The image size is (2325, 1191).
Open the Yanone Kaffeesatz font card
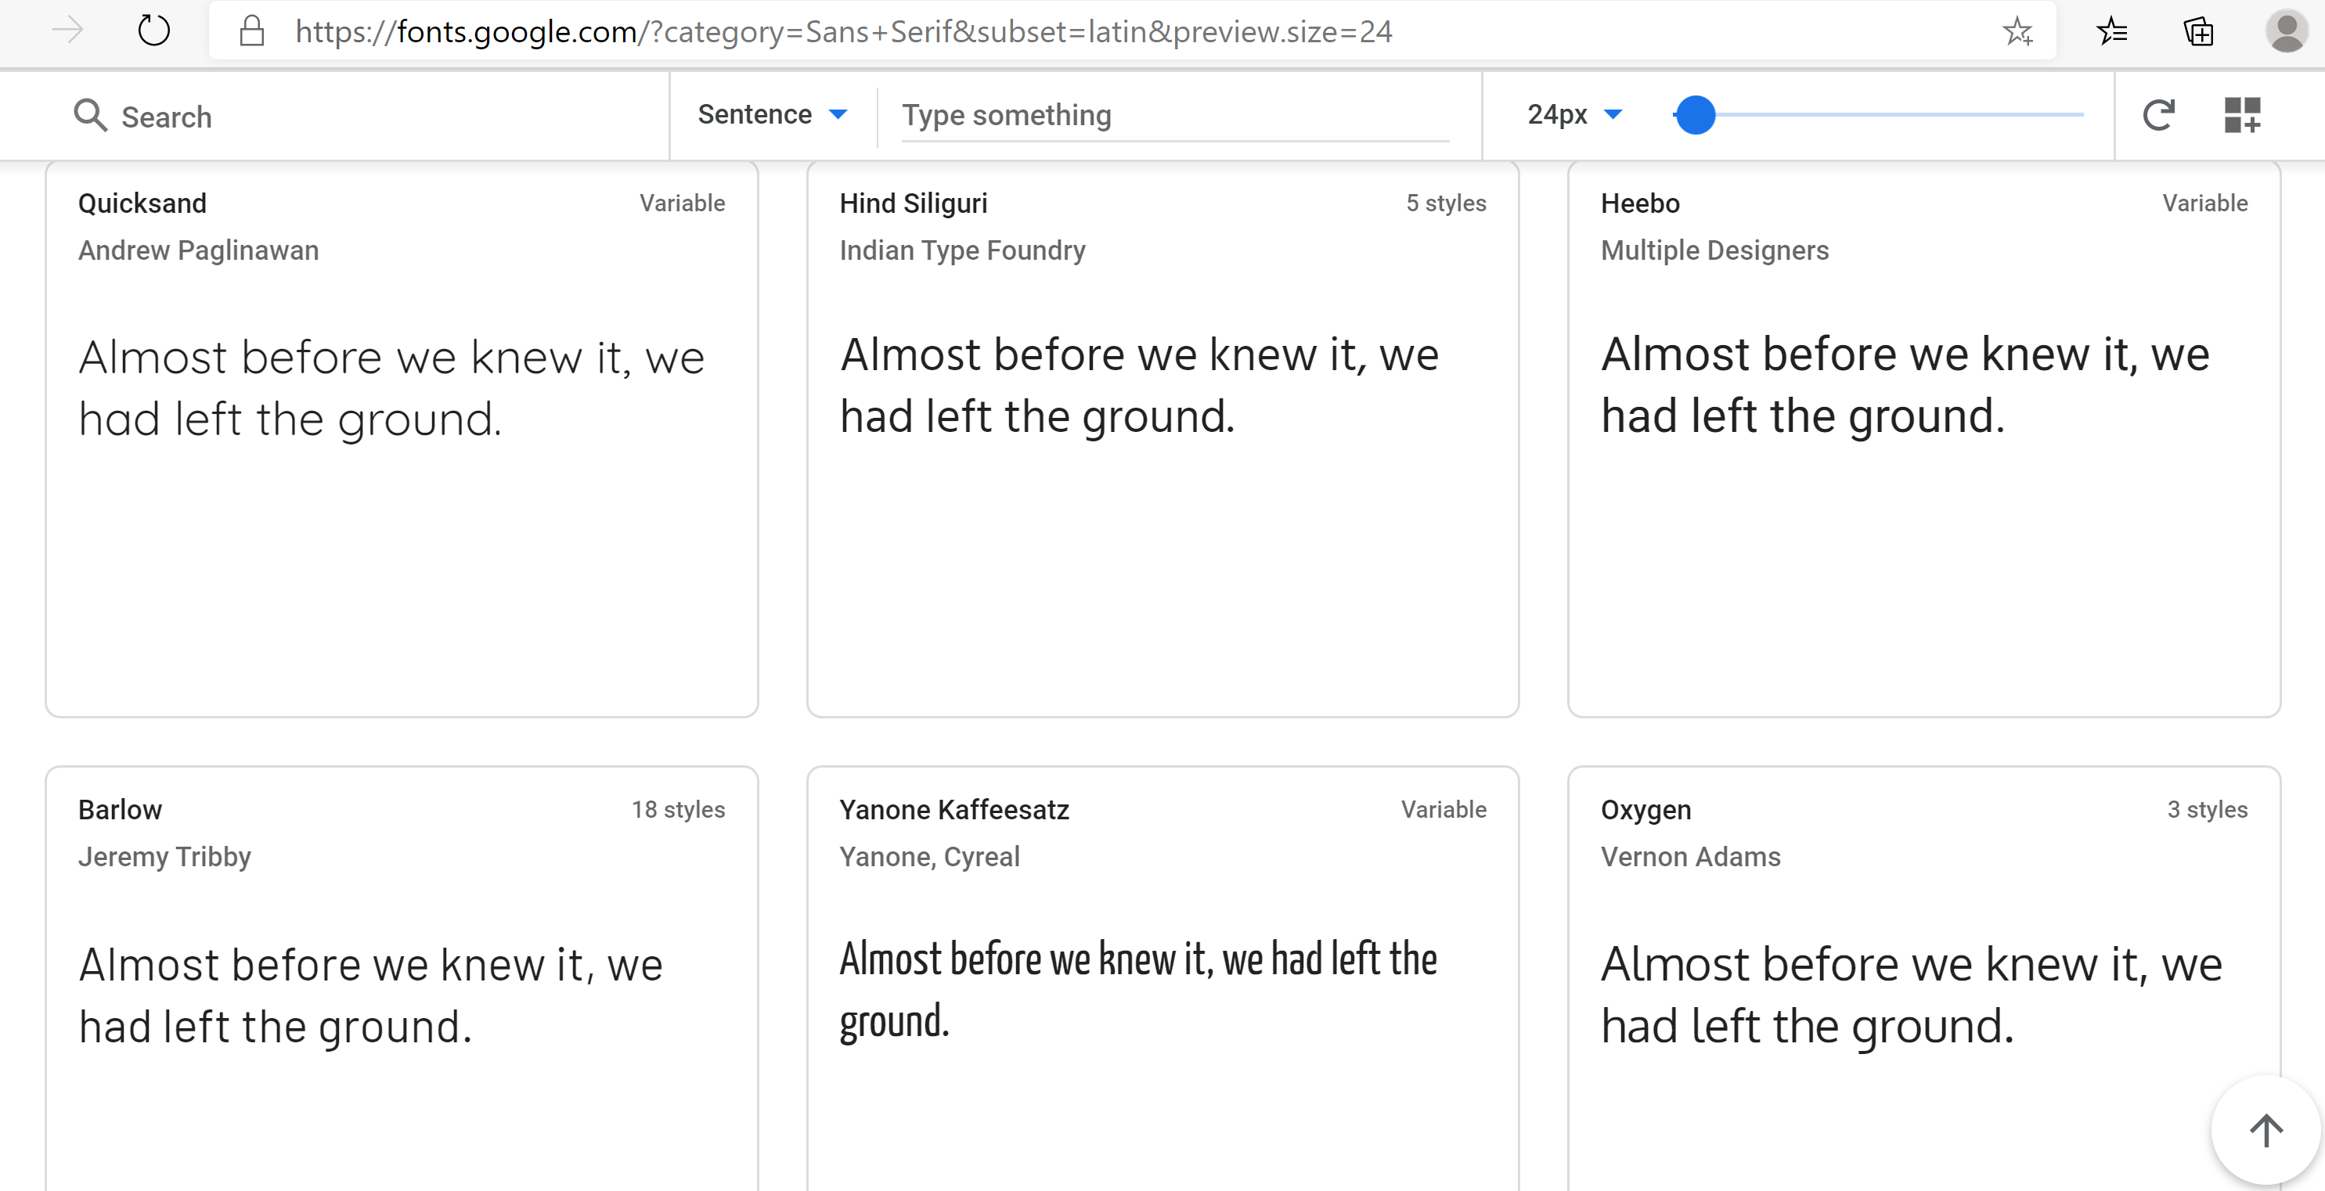point(1162,979)
